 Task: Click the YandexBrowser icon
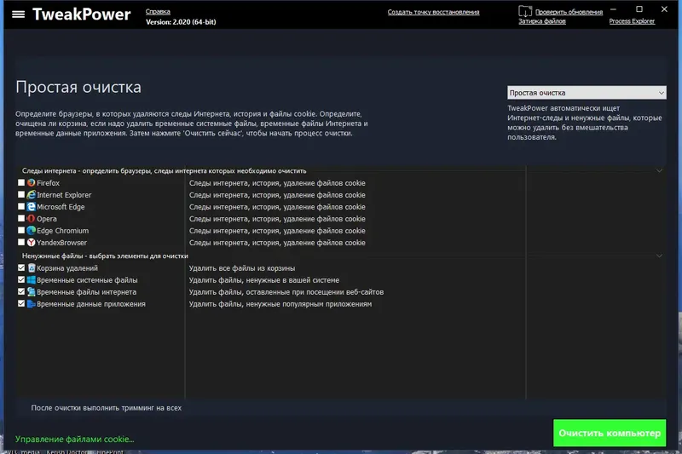[32, 243]
